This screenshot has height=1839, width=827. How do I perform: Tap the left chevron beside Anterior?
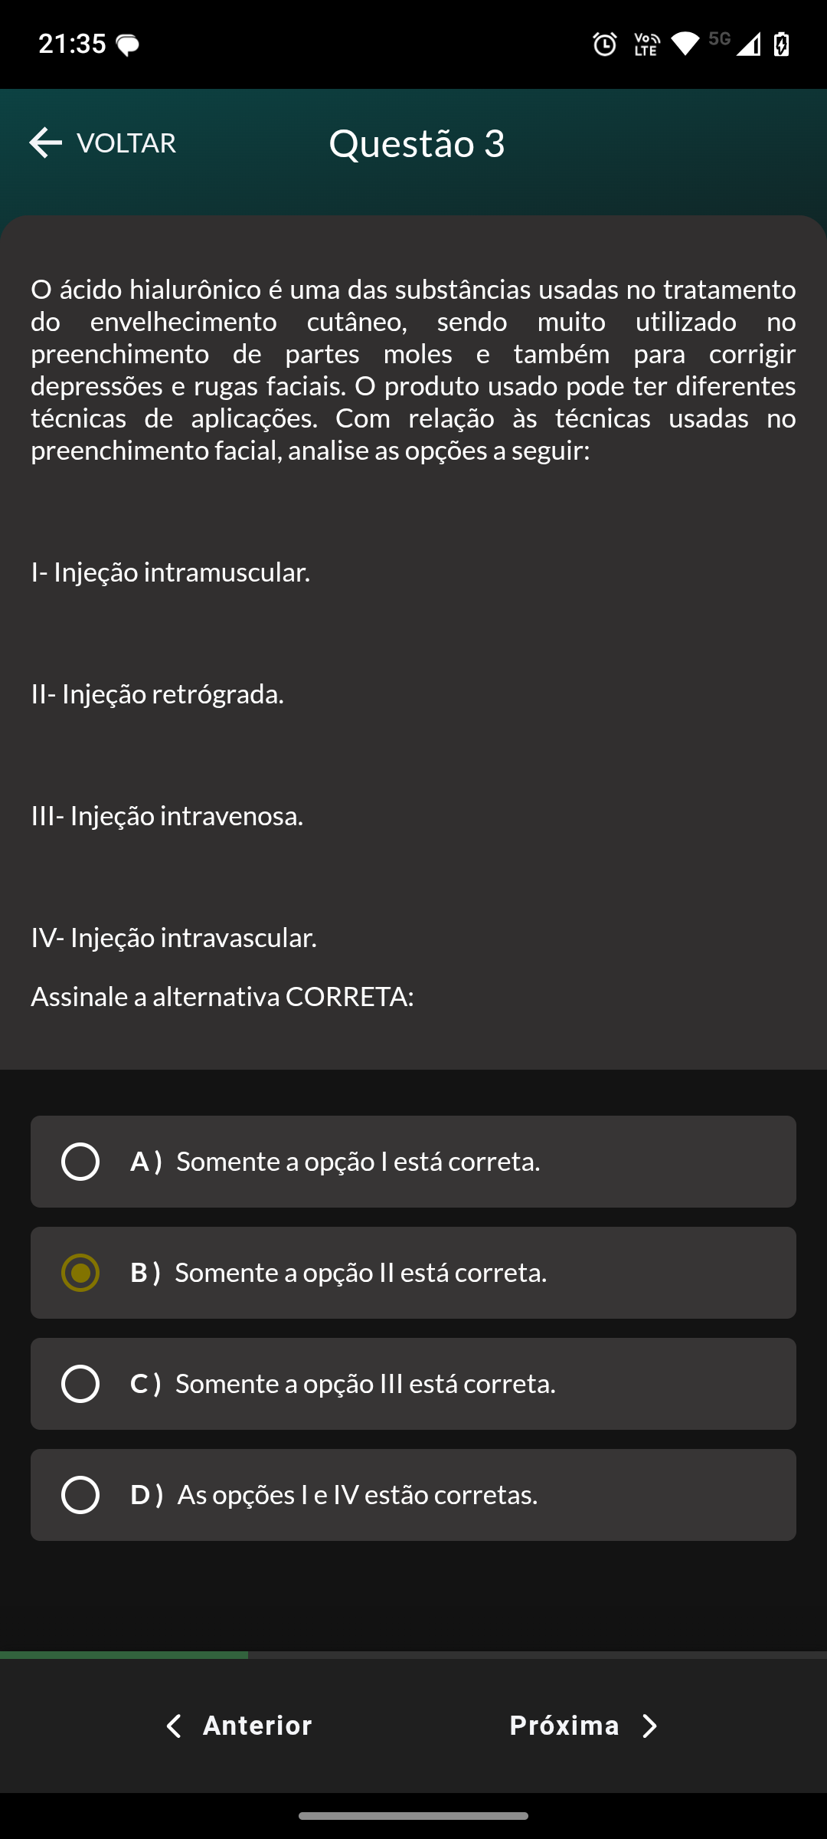click(x=174, y=1726)
